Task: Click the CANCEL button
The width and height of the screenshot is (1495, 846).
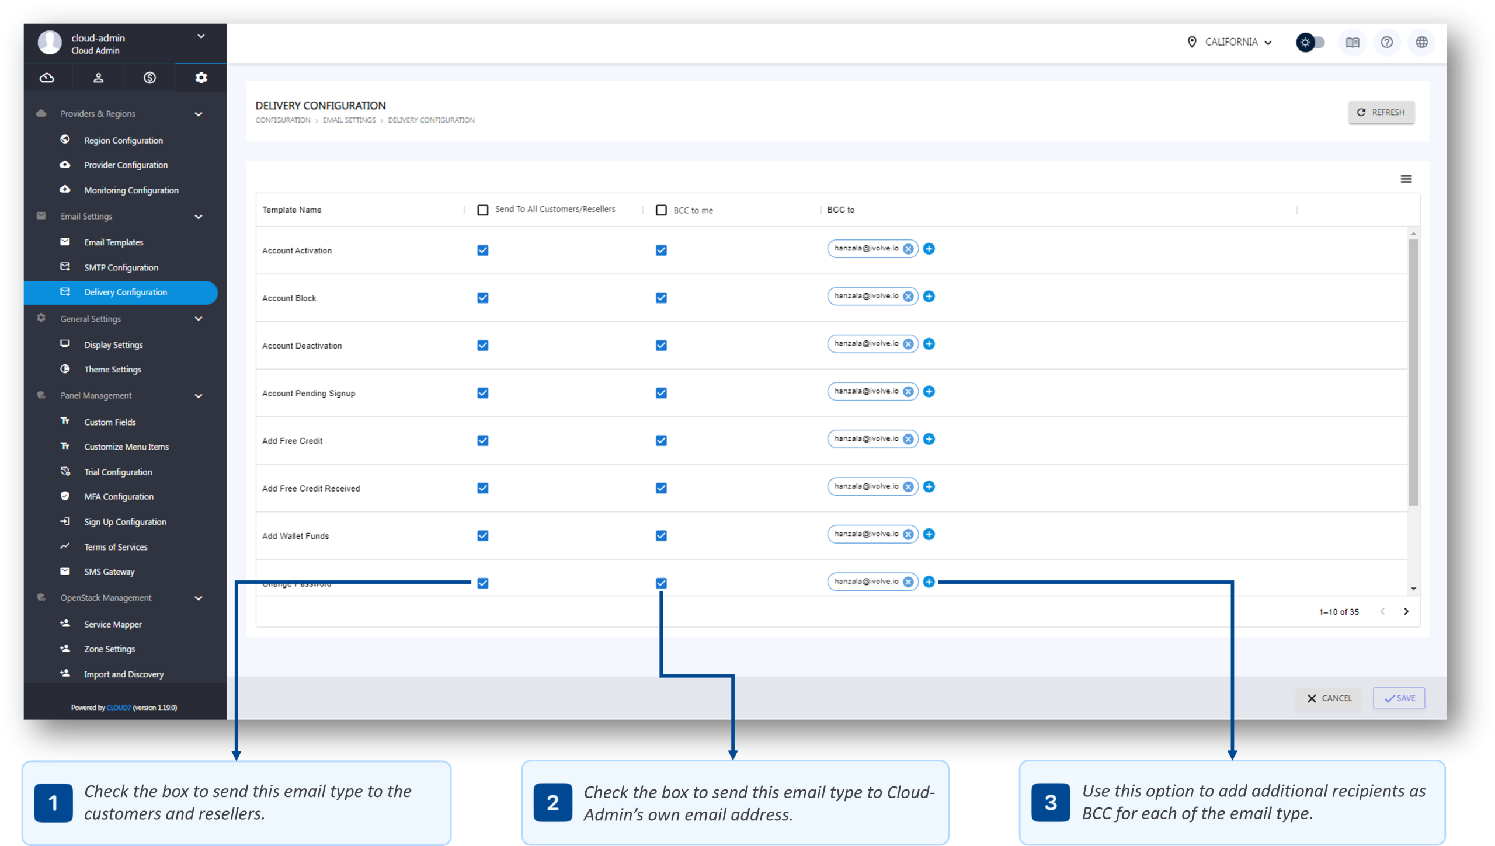Action: tap(1329, 698)
